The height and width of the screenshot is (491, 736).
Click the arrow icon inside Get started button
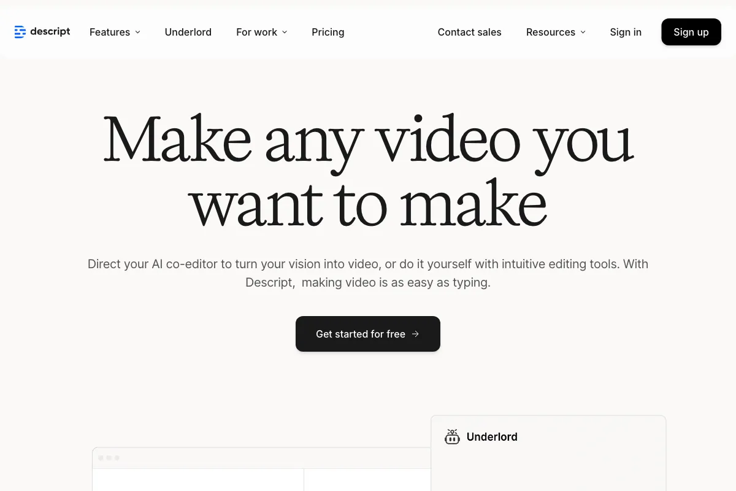(x=415, y=334)
